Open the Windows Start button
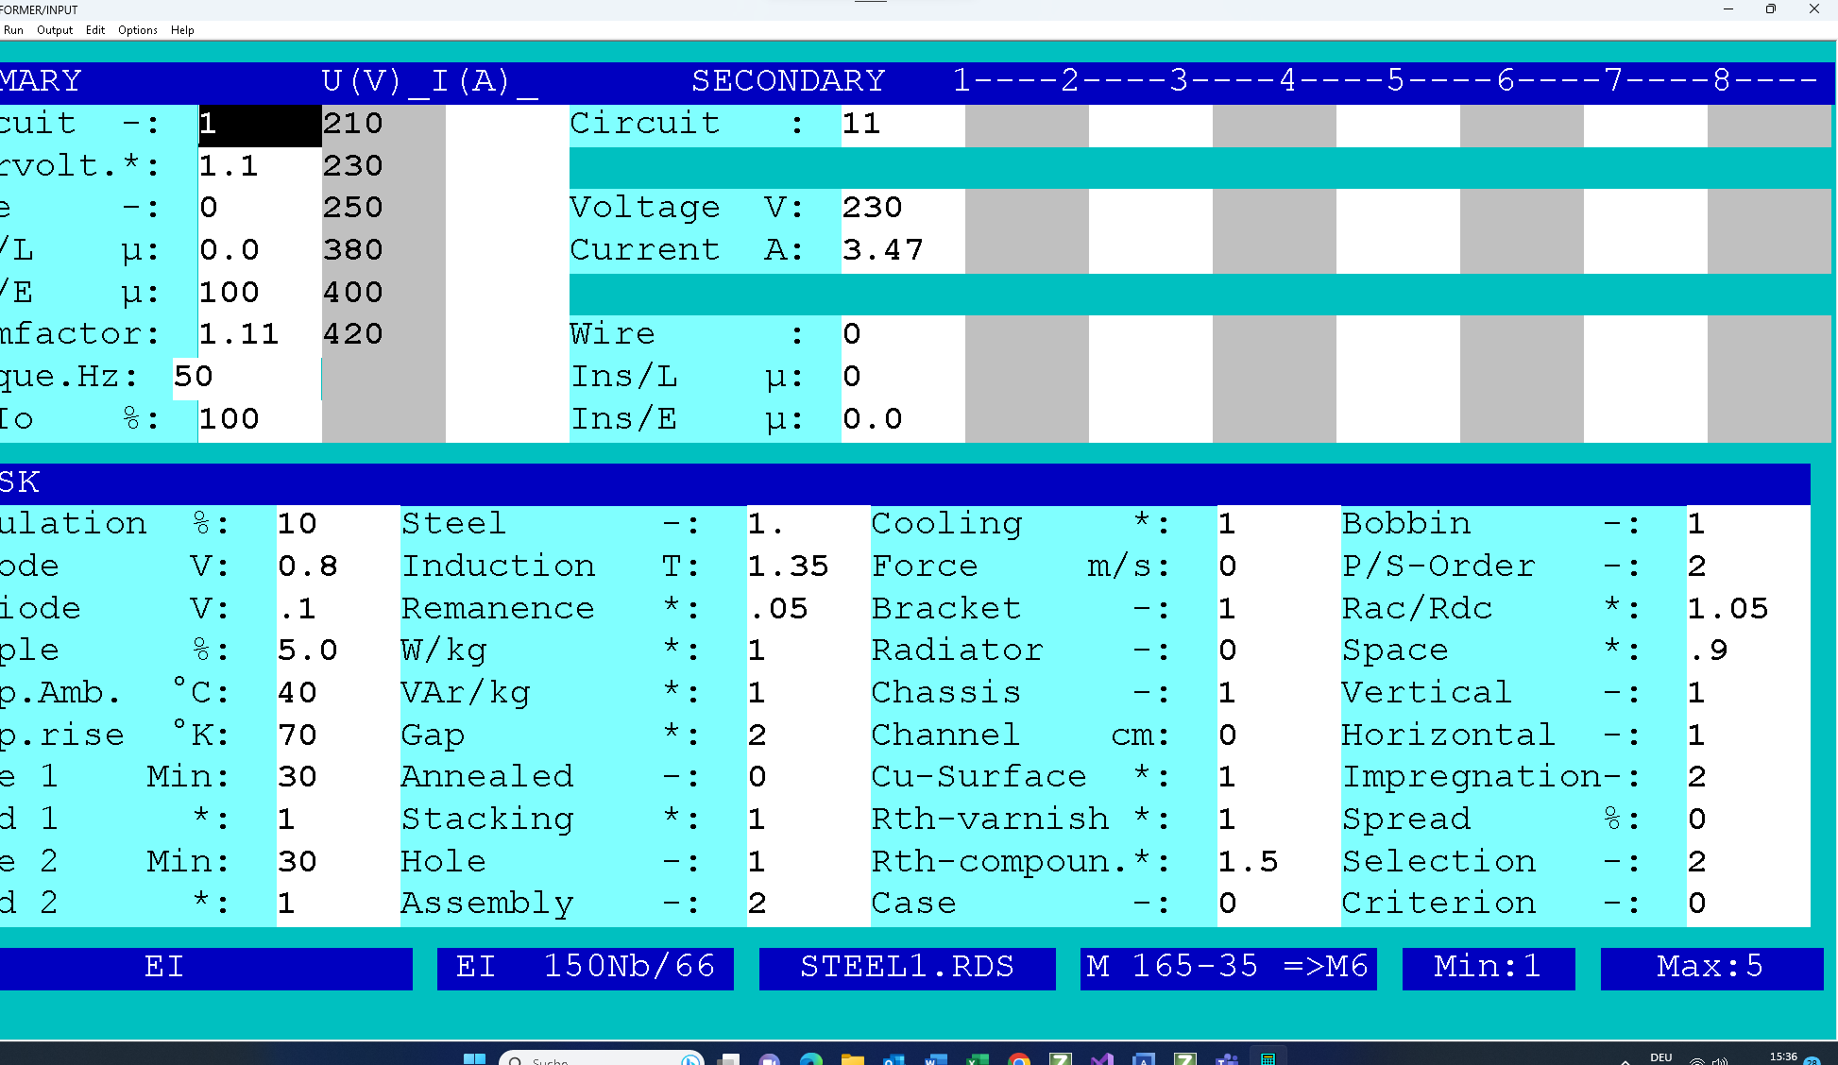 [x=474, y=1059]
